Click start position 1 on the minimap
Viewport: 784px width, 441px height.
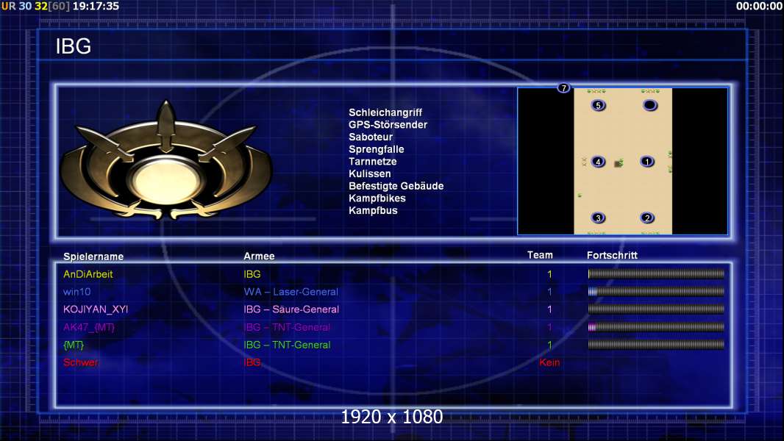(x=647, y=161)
